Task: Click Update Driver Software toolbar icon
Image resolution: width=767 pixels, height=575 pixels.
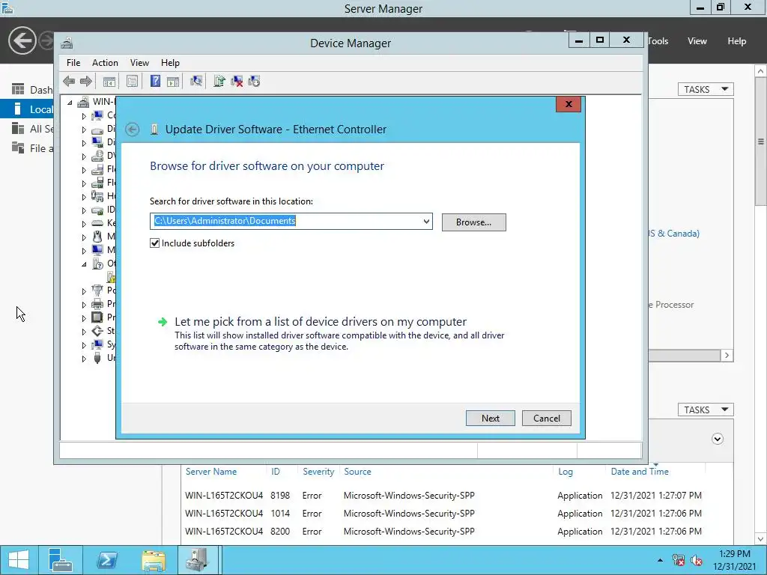Action: pos(219,81)
